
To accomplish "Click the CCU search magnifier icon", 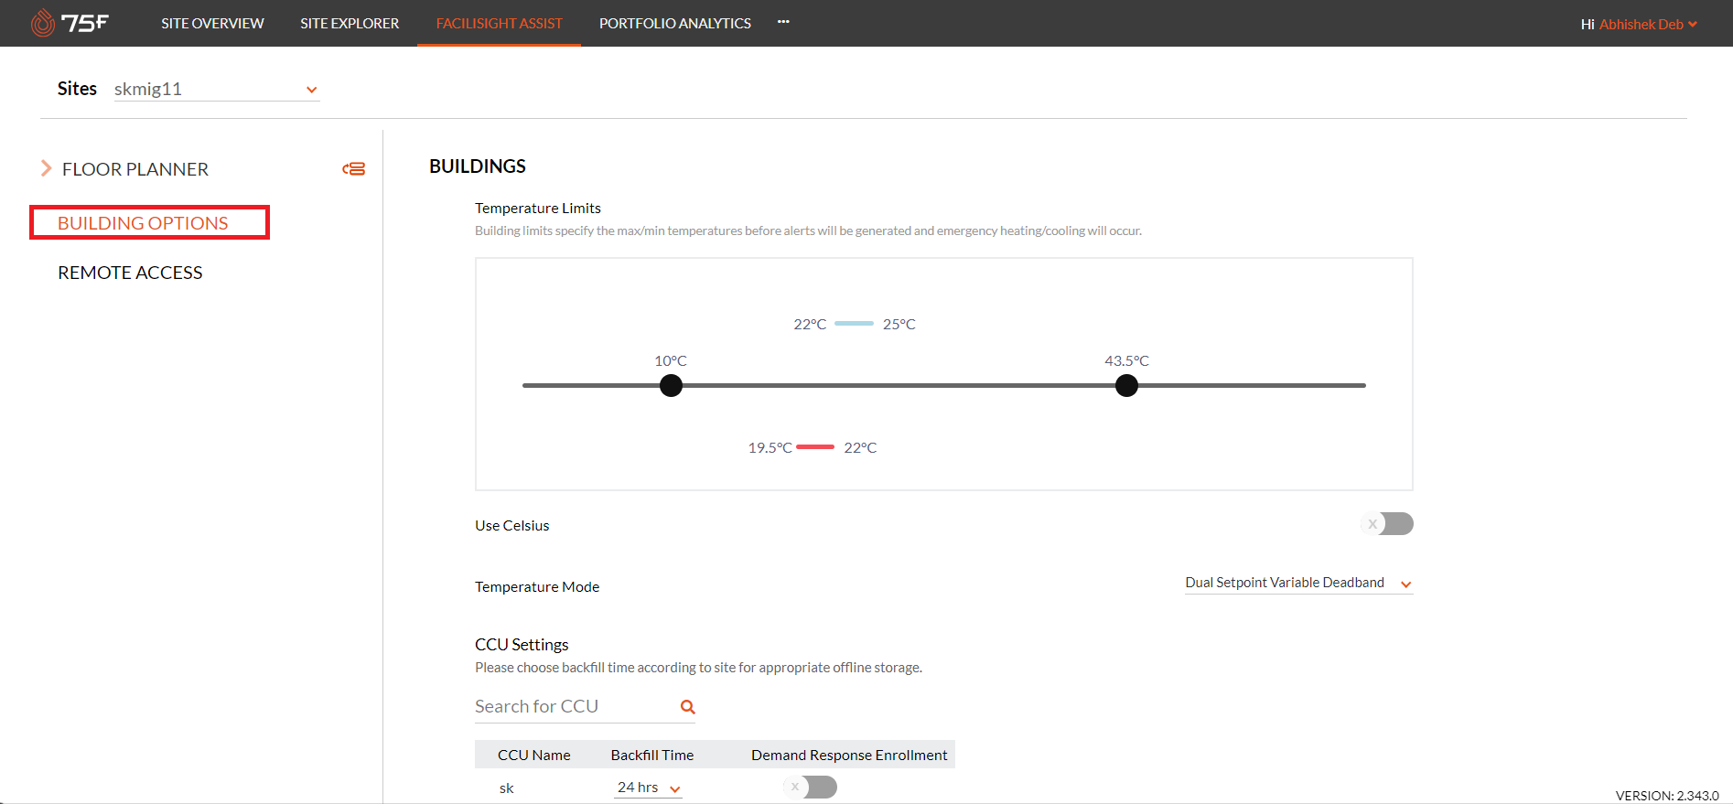I will point(687,707).
